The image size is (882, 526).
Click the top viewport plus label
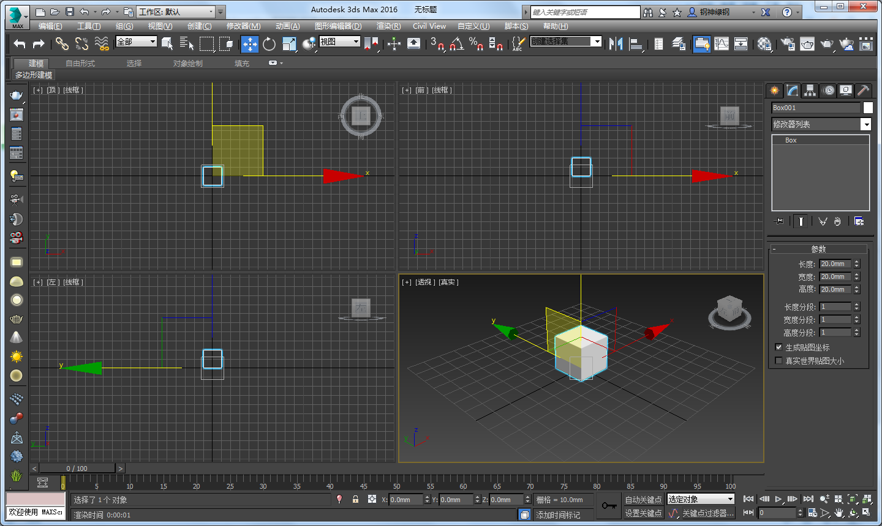coord(38,90)
